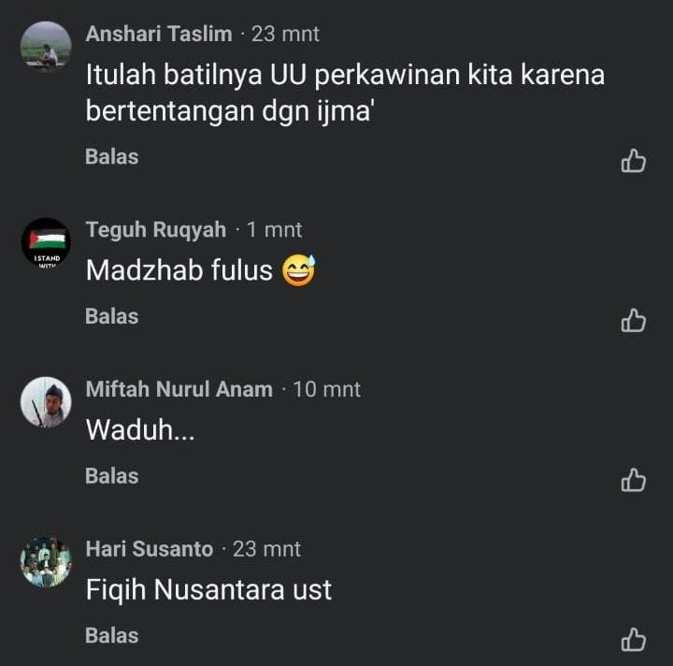This screenshot has width=673, height=666.
Task: Select the '1 mnt' timestamp on Teguh's comment
Action: (x=274, y=230)
